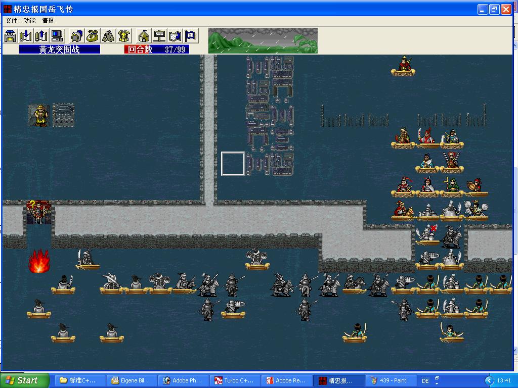Select the lone red general at top right

(x=403, y=66)
